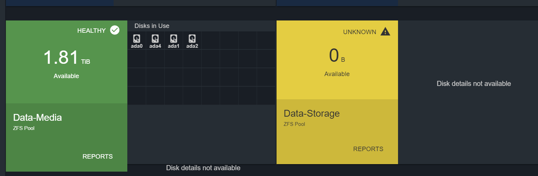Select the ada2 disk icon

pyautogui.click(x=192, y=39)
